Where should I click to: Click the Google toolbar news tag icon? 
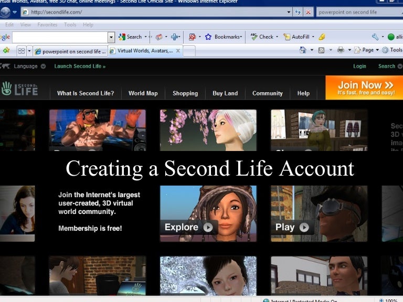click(x=159, y=37)
